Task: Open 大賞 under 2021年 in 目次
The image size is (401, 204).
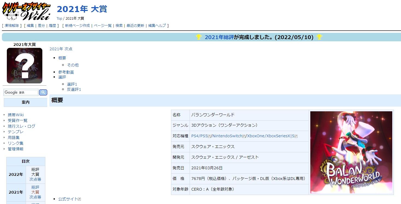Action: (35, 192)
